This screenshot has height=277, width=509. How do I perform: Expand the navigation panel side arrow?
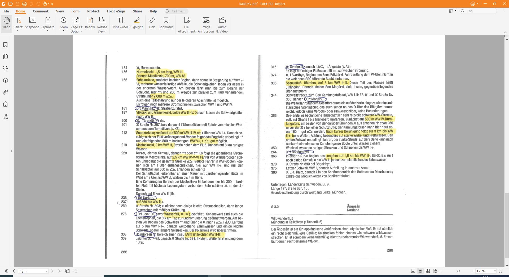click(12, 151)
